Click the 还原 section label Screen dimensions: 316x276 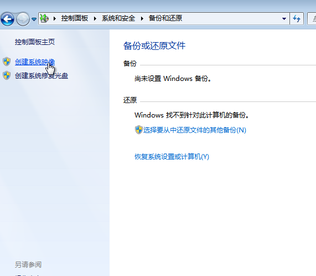(x=130, y=100)
